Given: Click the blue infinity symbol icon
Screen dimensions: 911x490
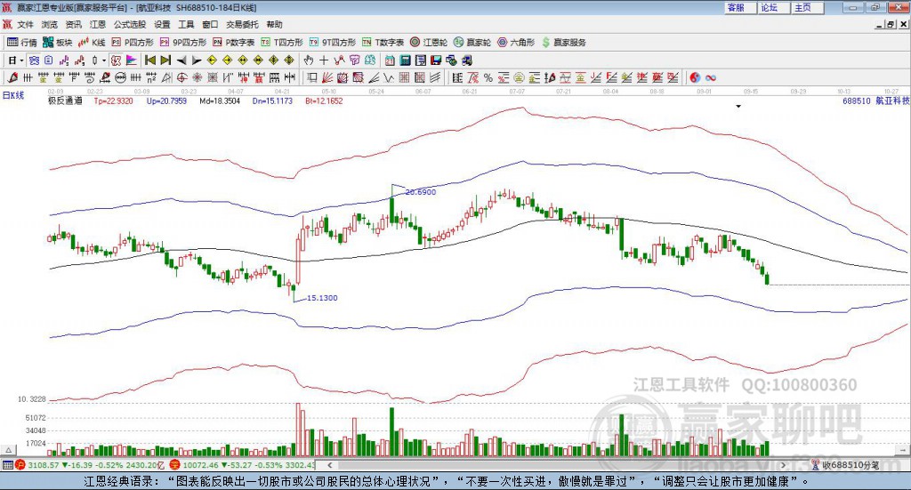Looking at the screenshot, I should tap(711, 77).
